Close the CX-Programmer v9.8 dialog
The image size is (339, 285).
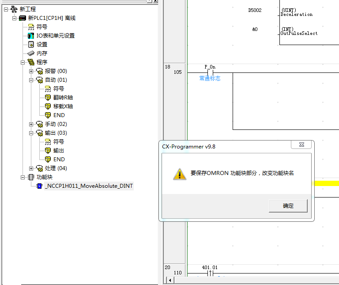click(x=301, y=145)
